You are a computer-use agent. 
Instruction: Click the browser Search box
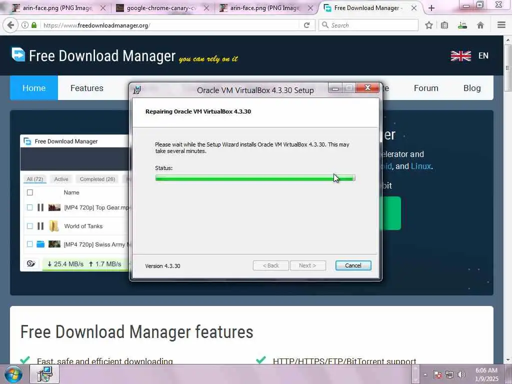coord(368,25)
